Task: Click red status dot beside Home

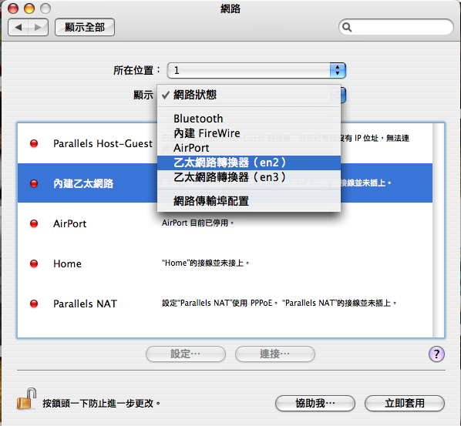Action: pyautogui.click(x=34, y=263)
